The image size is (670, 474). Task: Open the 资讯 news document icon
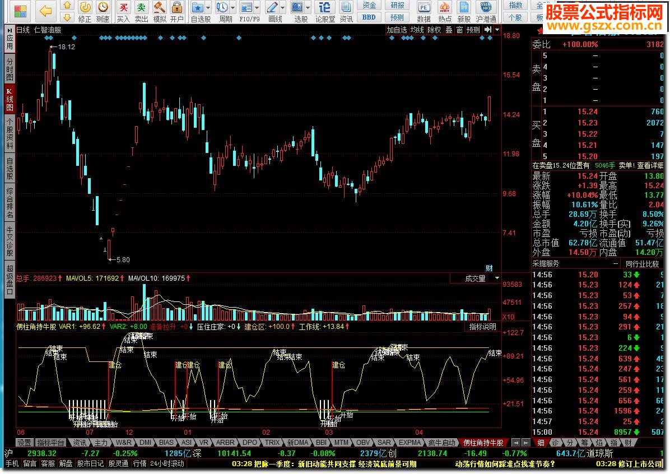[x=346, y=12]
